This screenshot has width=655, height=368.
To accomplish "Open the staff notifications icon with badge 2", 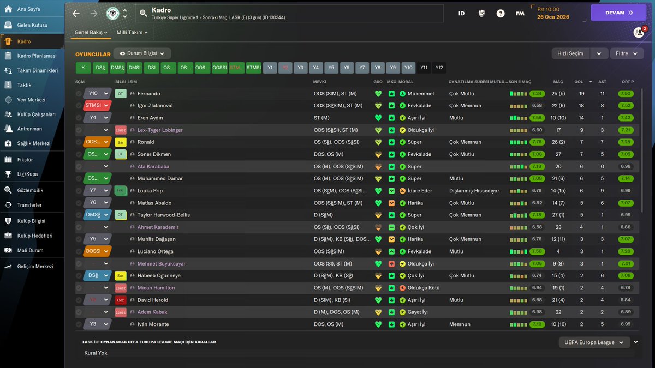I will [639, 32].
